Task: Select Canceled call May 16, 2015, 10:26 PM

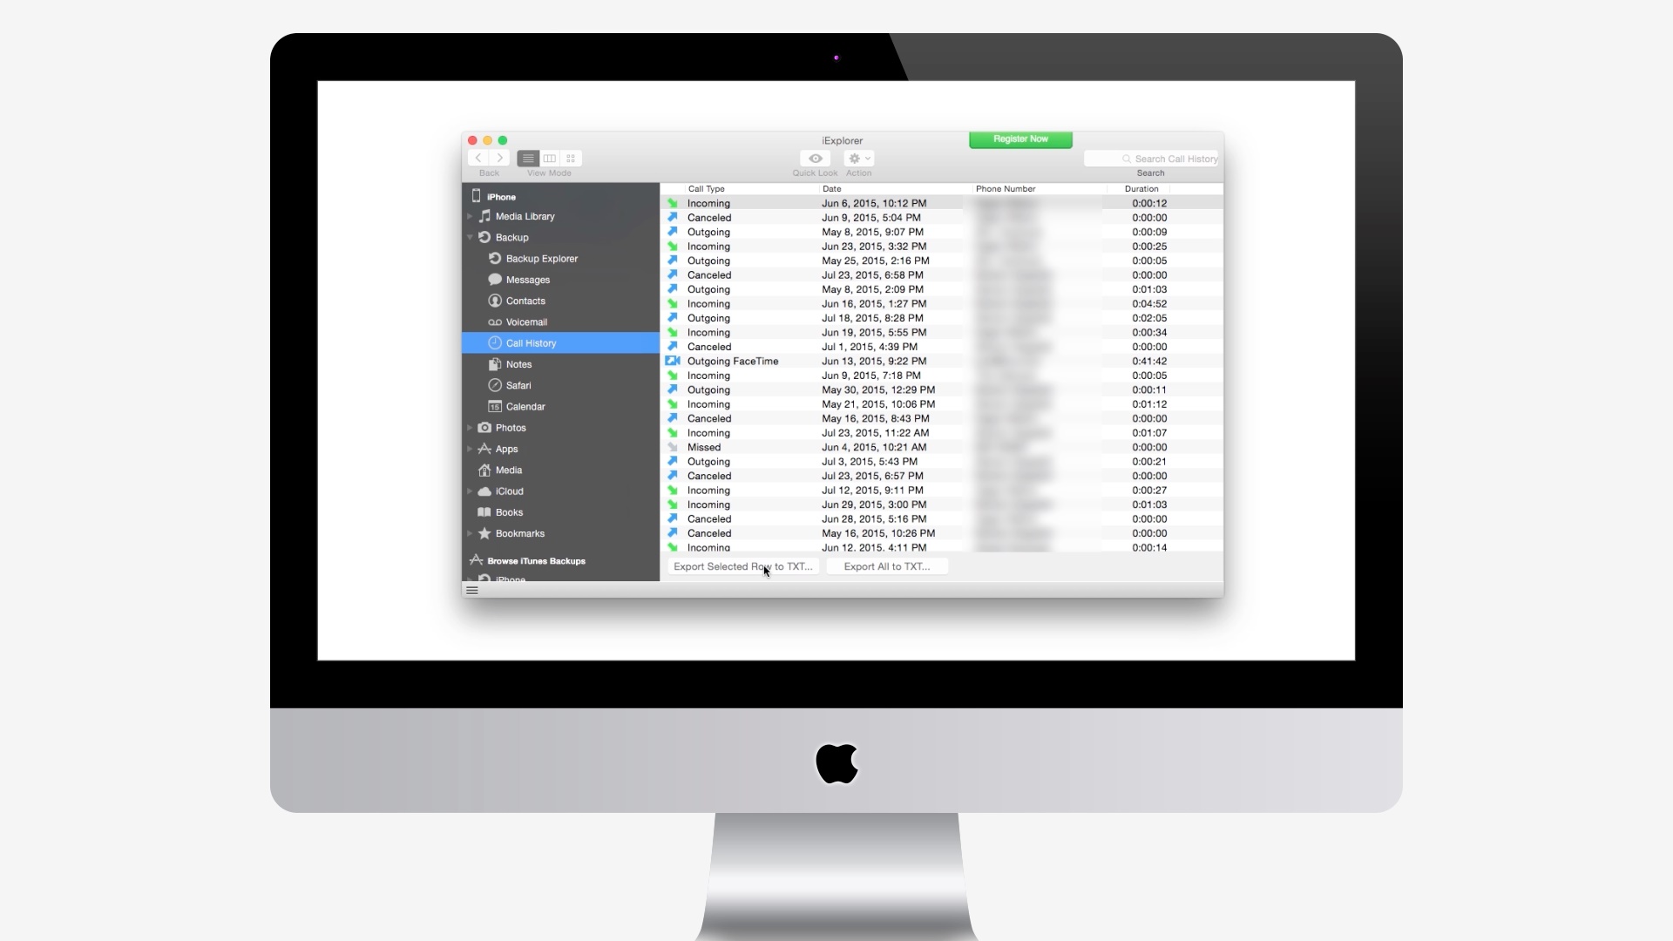Action: [942, 533]
